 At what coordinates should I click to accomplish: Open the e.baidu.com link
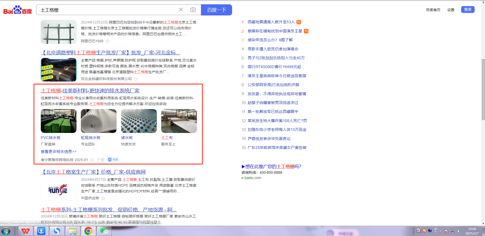[251, 178]
